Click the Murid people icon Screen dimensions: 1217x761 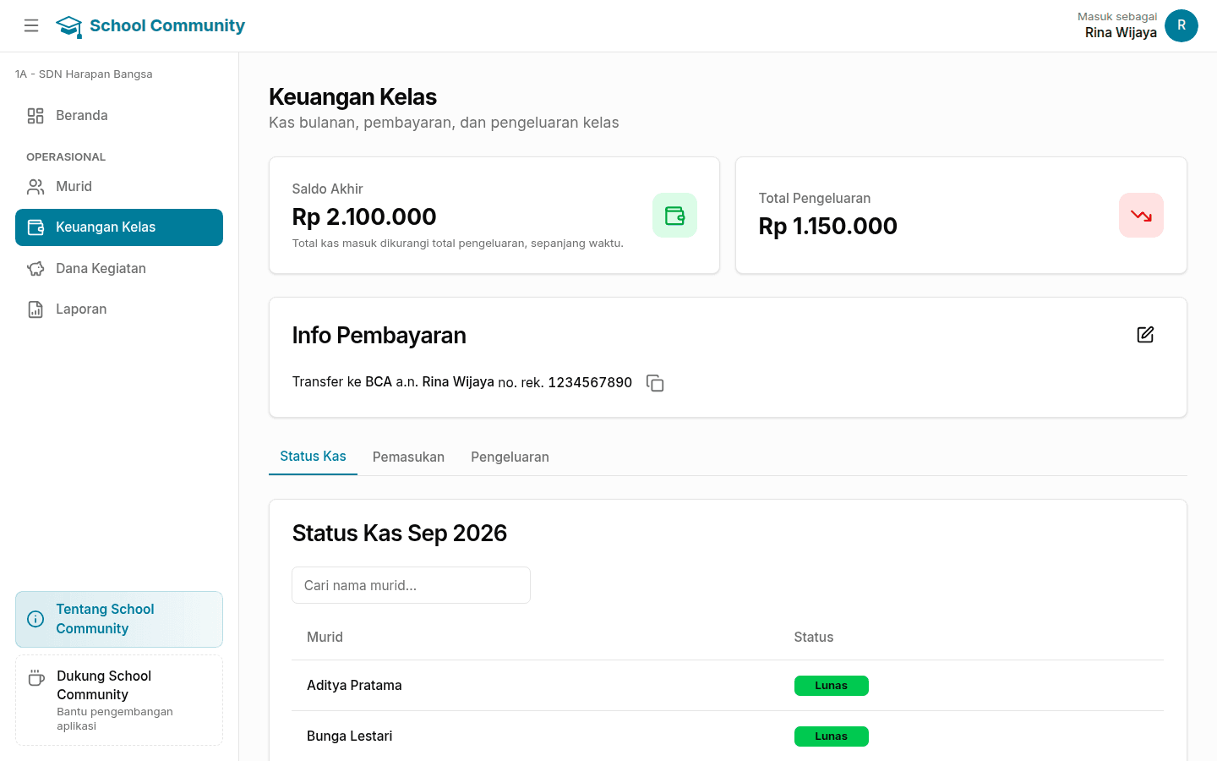(x=35, y=187)
